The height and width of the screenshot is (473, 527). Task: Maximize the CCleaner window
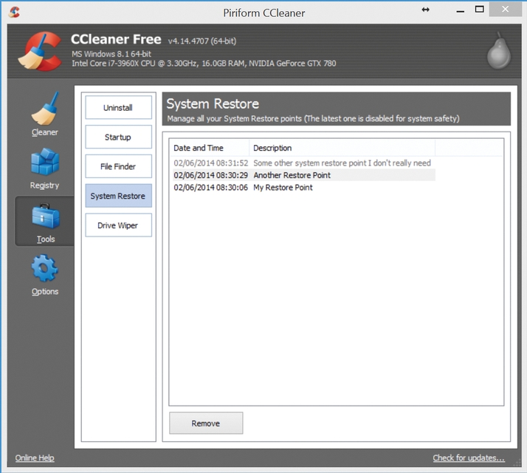479,10
